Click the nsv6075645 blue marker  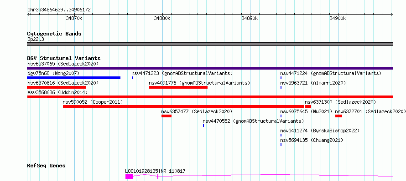[281, 116]
